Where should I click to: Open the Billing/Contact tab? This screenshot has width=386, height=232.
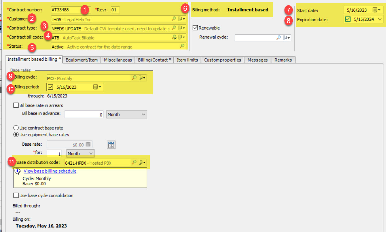click(x=155, y=60)
